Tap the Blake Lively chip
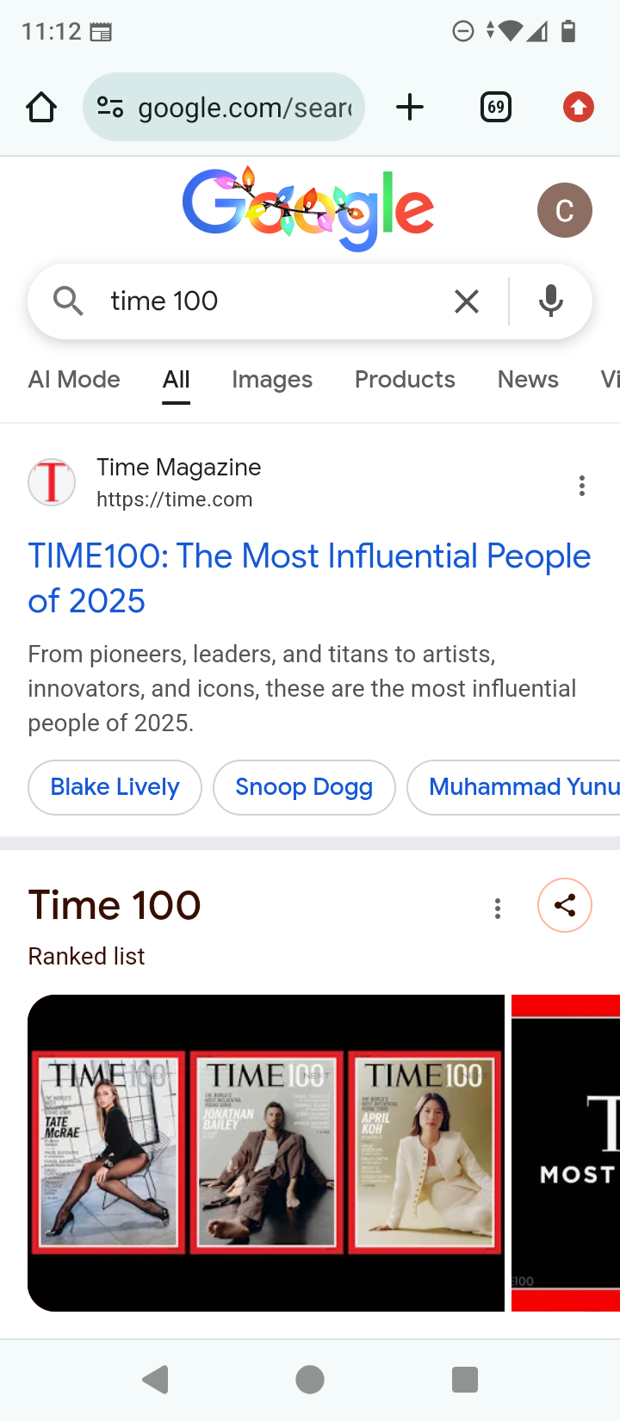This screenshot has height=1421, width=620. pos(115,787)
